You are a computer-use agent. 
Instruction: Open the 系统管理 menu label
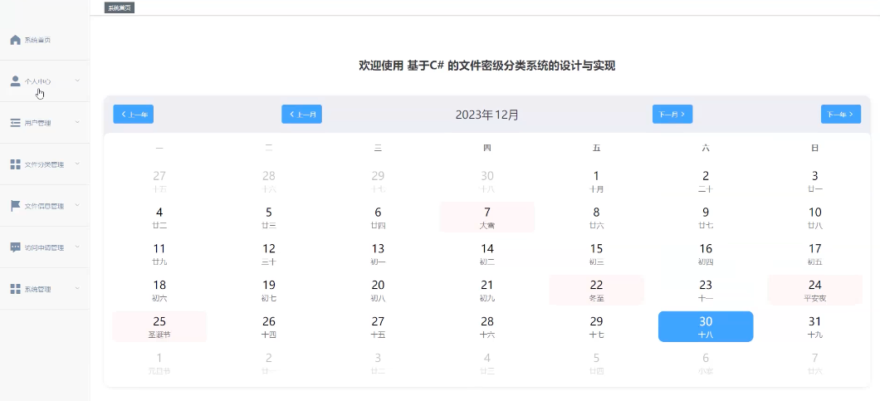(37, 289)
